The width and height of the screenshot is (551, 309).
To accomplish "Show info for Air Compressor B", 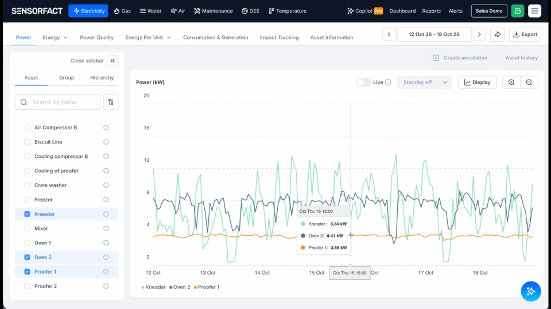I will click(106, 128).
